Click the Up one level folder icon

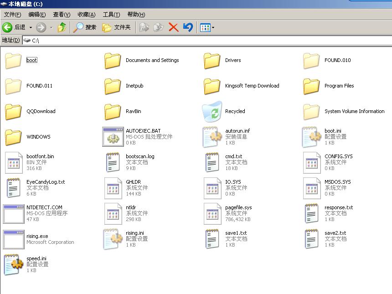[62, 27]
